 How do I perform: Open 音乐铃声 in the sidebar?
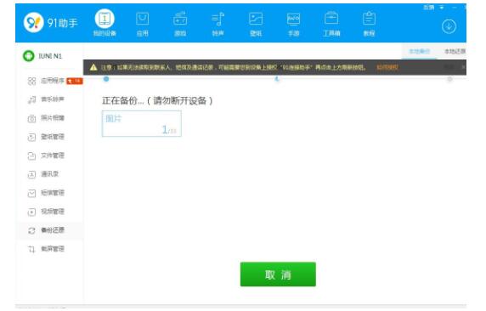(46, 99)
